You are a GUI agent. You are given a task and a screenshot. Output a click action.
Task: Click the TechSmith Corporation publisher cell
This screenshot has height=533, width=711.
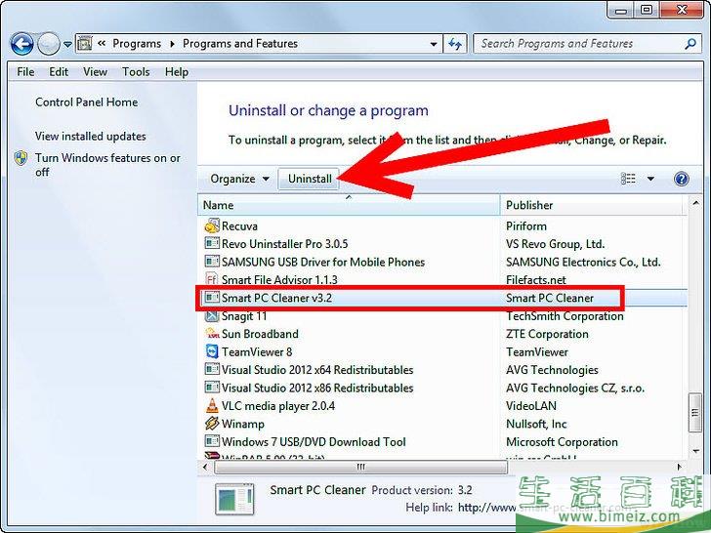pyautogui.click(x=565, y=316)
